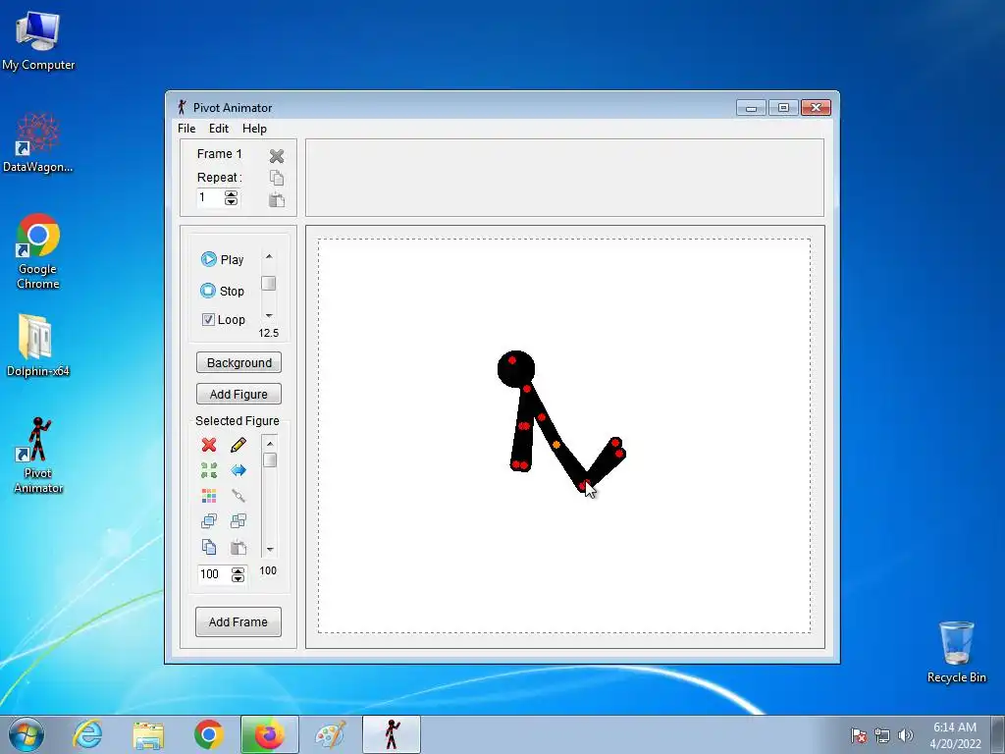Raise the figure to front icon
1005x754 pixels.
(x=209, y=520)
